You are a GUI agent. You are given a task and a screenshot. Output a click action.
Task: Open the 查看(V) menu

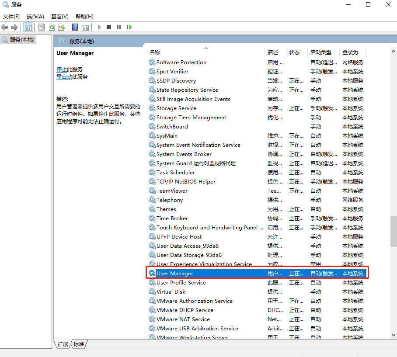59,17
